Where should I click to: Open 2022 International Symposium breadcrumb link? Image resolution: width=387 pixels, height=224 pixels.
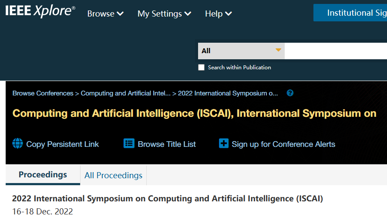pyautogui.click(x=228, y=93)
